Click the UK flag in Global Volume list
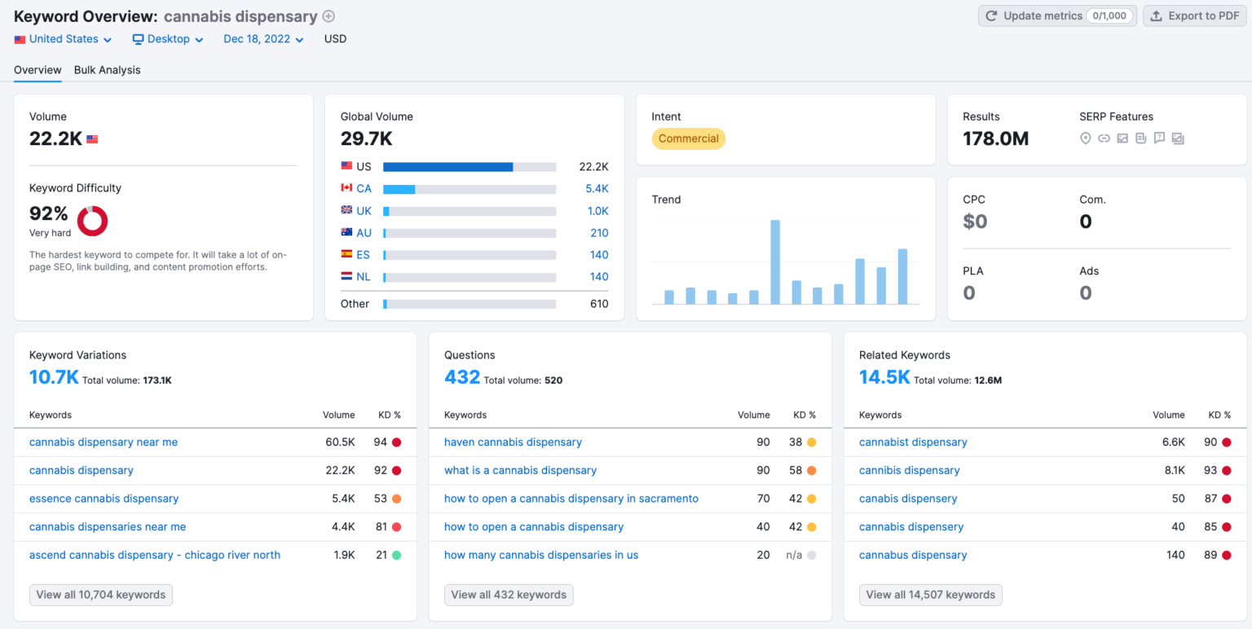 pos(346,210)
